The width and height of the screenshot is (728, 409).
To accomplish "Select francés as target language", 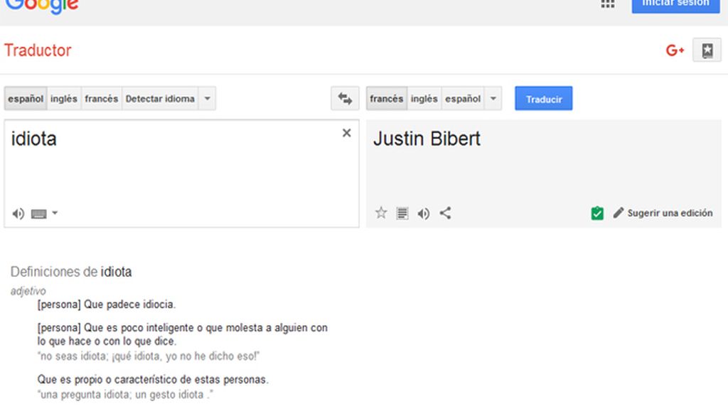I will [x=386, y=98].
